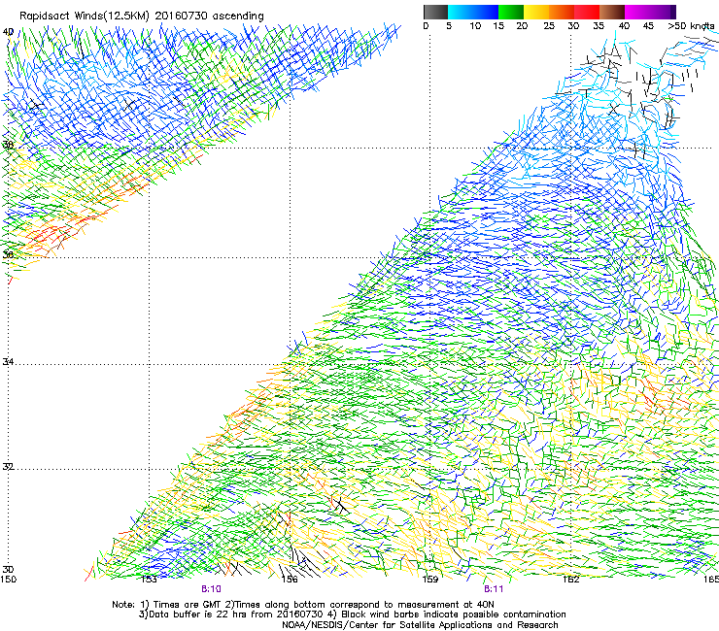The image size is (719, 631).
Task: Click the purple time marker '8:11'
Action: tap(494, 589)
